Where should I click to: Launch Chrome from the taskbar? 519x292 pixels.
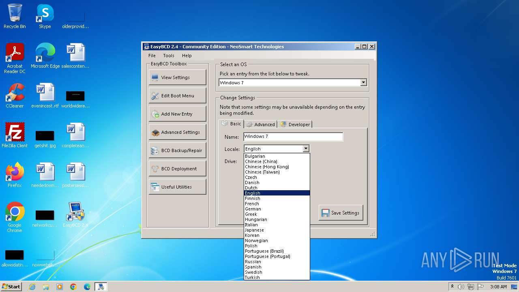[x=73, y=287]
